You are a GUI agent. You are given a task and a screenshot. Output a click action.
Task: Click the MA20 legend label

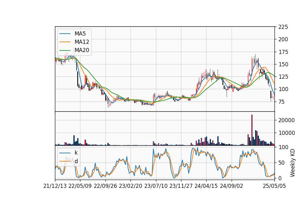[x=82, y=50]
